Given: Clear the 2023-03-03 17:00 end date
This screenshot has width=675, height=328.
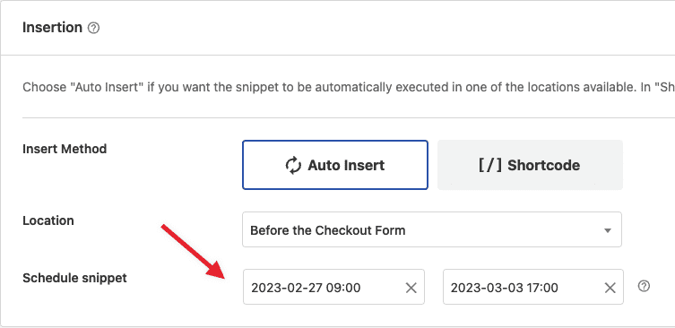Looking at the screenshot, I should point(610,288).
